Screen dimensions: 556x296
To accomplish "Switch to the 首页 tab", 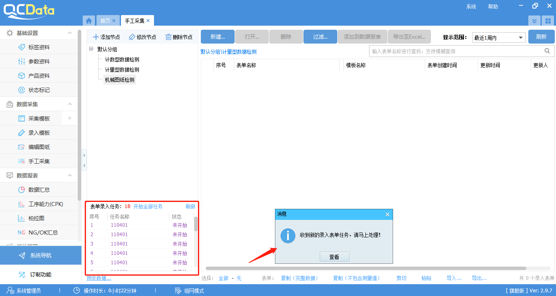I will click(x=105, y=20).
